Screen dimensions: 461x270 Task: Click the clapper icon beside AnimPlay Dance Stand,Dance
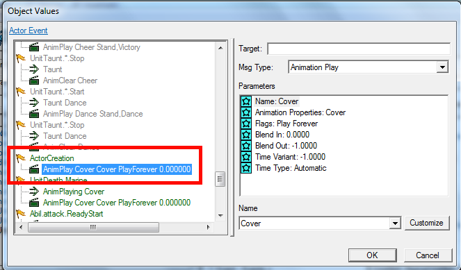coord(34,114)
